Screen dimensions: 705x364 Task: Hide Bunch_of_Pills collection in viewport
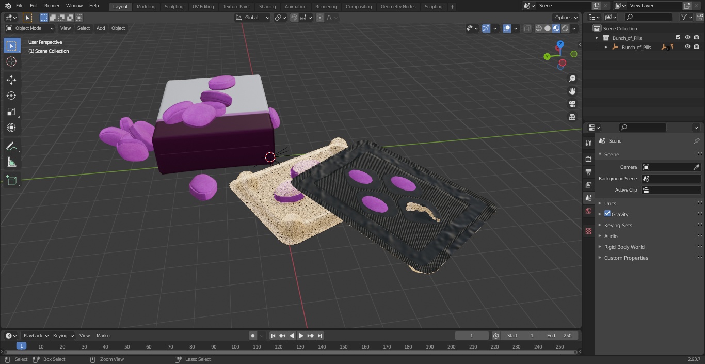point(687,37)
